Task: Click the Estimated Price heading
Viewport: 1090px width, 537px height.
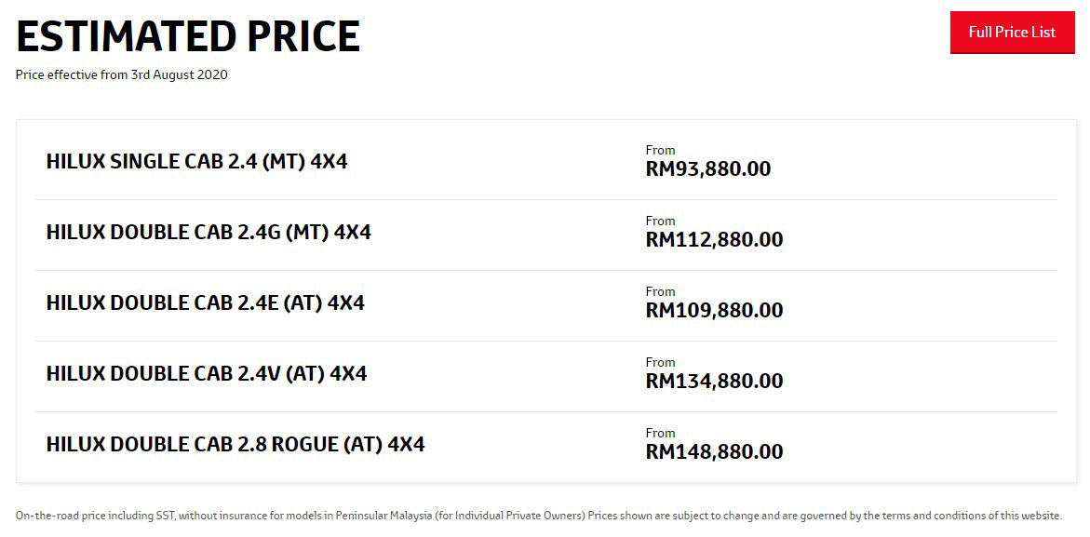Action: click(x=188, y=36)
